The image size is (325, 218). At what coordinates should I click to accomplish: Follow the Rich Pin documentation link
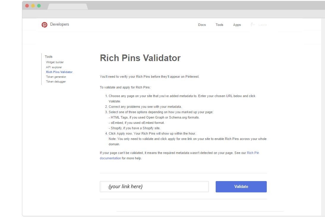(110, 158)
